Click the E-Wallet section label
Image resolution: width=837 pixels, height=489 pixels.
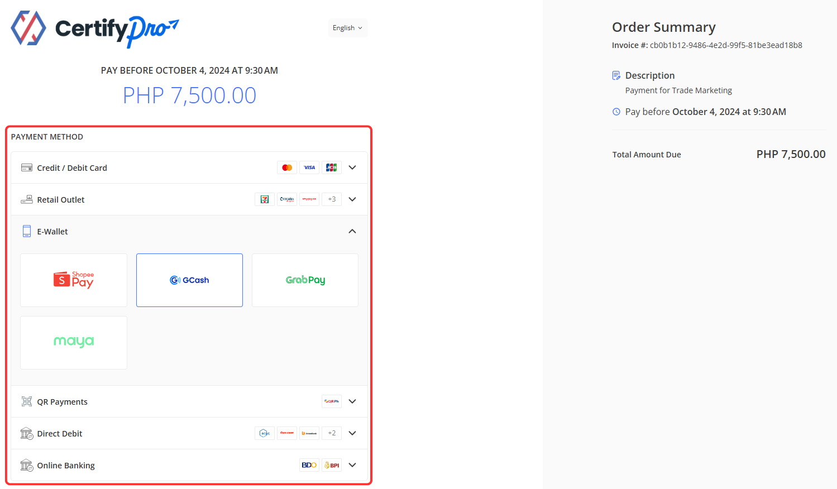52,232
